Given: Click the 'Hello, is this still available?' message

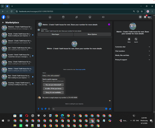Looking at the screenshot, I should (x=51, y=76).
